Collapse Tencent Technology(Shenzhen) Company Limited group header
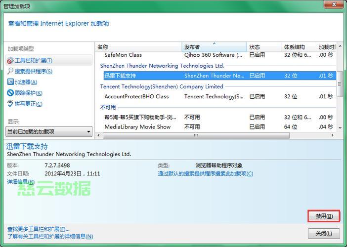 point(162,86)
